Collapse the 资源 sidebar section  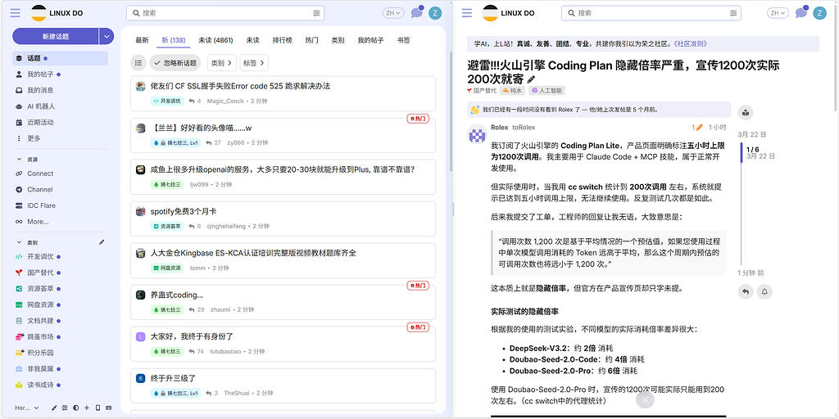[x=27, y=160]
